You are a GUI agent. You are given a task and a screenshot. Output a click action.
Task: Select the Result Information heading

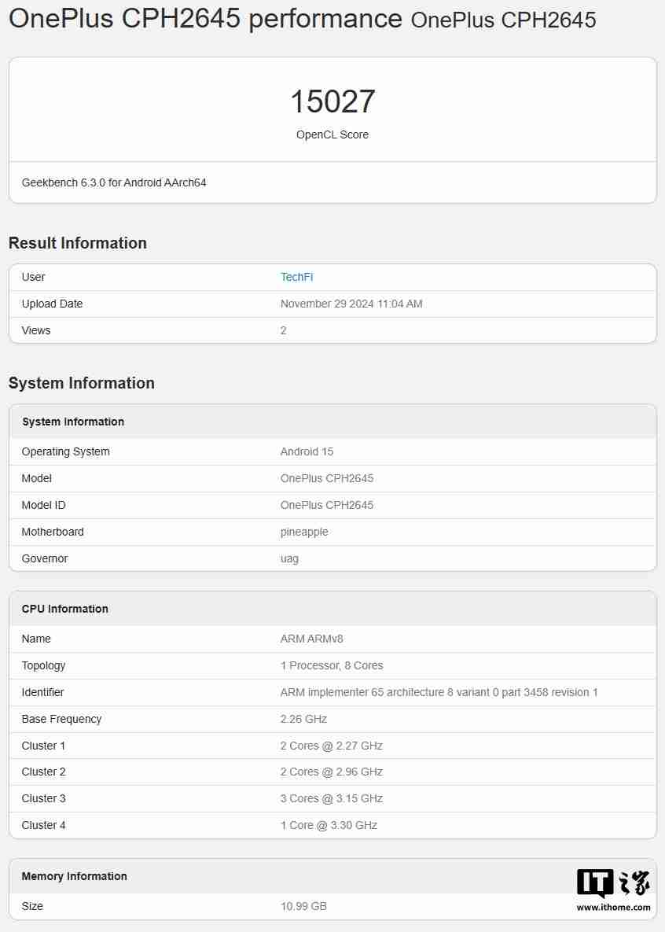(x=77, y=243)
